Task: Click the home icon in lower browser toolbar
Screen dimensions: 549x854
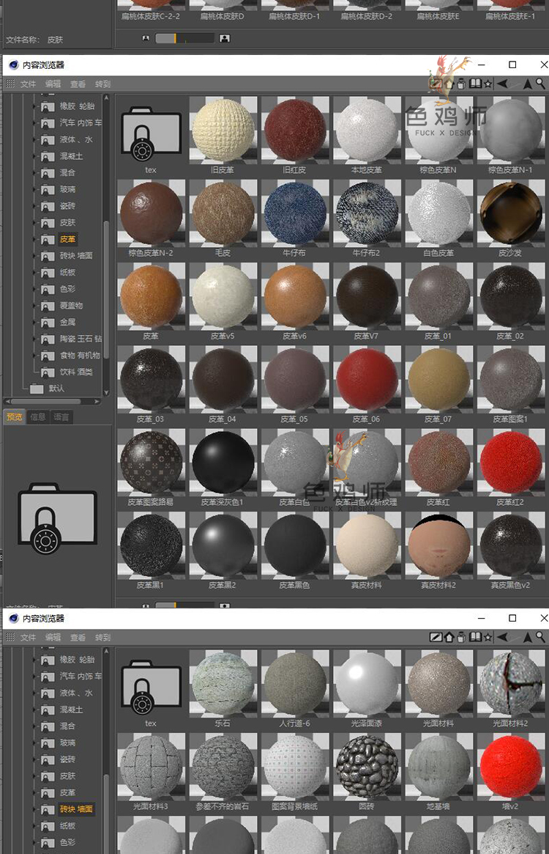Action: (449, 637)
